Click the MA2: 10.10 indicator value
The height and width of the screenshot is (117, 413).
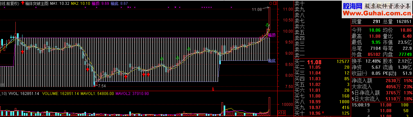pos(81,3)
